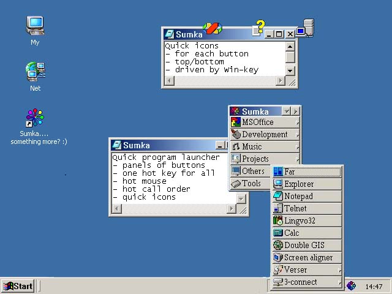Click scroll up arrow in top Sumka window
This screenshot has width=392, height=294.
[290, 47]
